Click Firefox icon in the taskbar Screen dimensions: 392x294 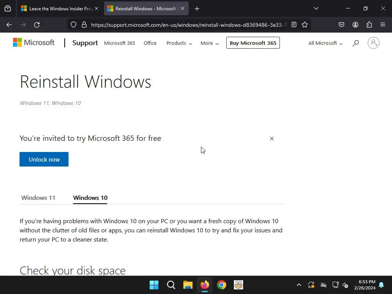pos(205,285)
